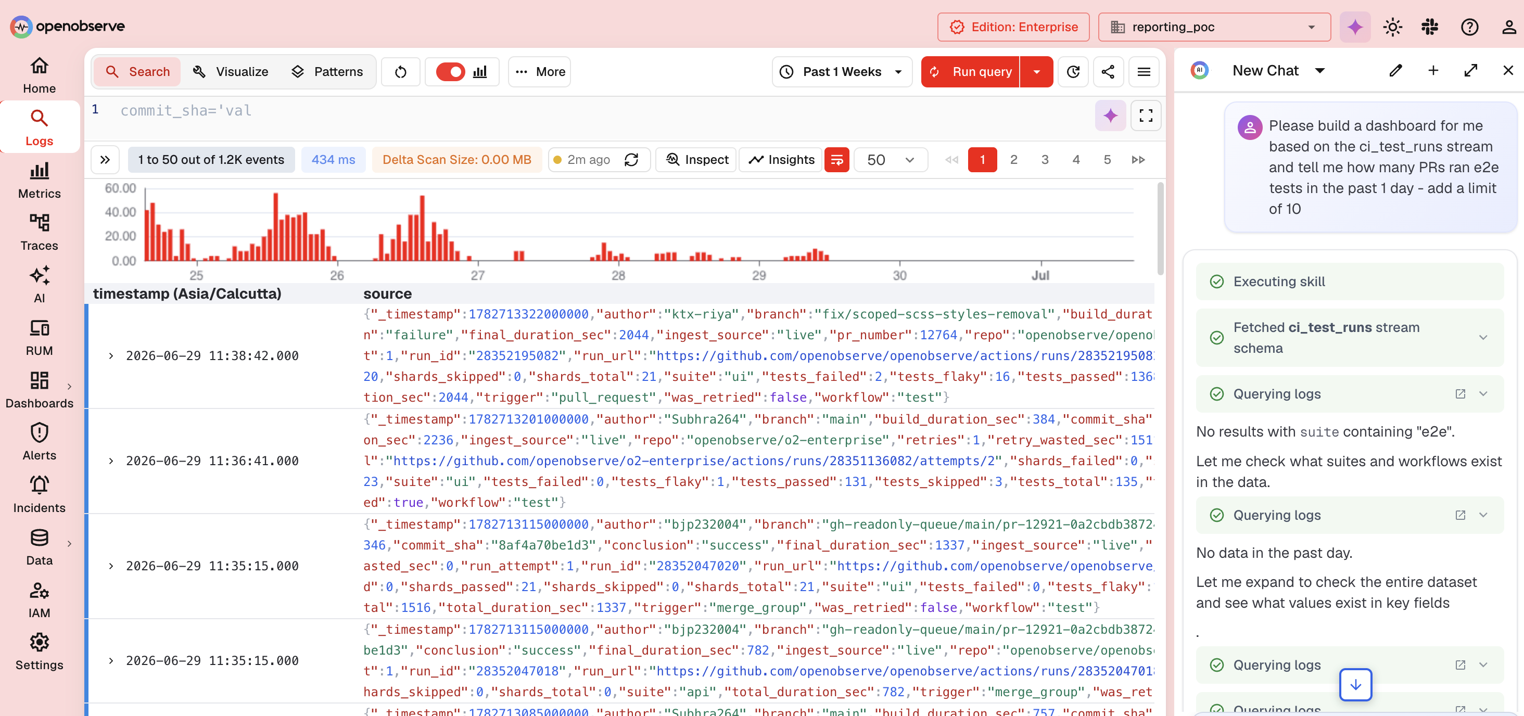Expand field list with double chevron icon
This screenshot has width=1524, height=716.
click(x=105, y=160)
